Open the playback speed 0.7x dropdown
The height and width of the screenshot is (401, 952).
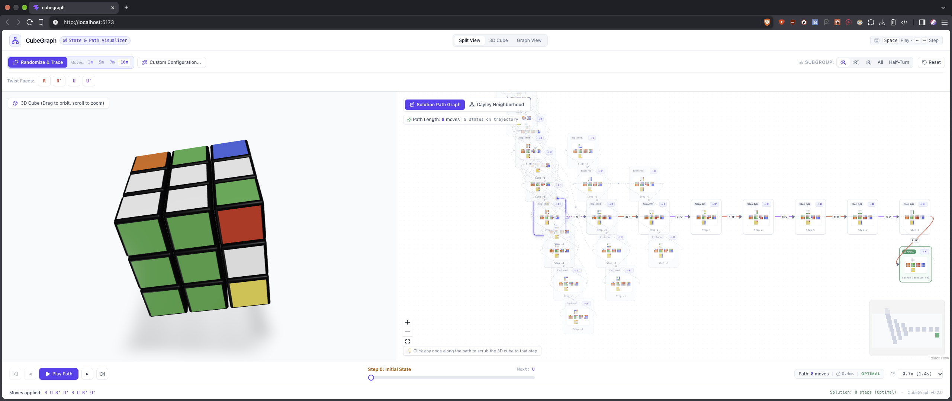pyautogui.click(x=920, y=374)
